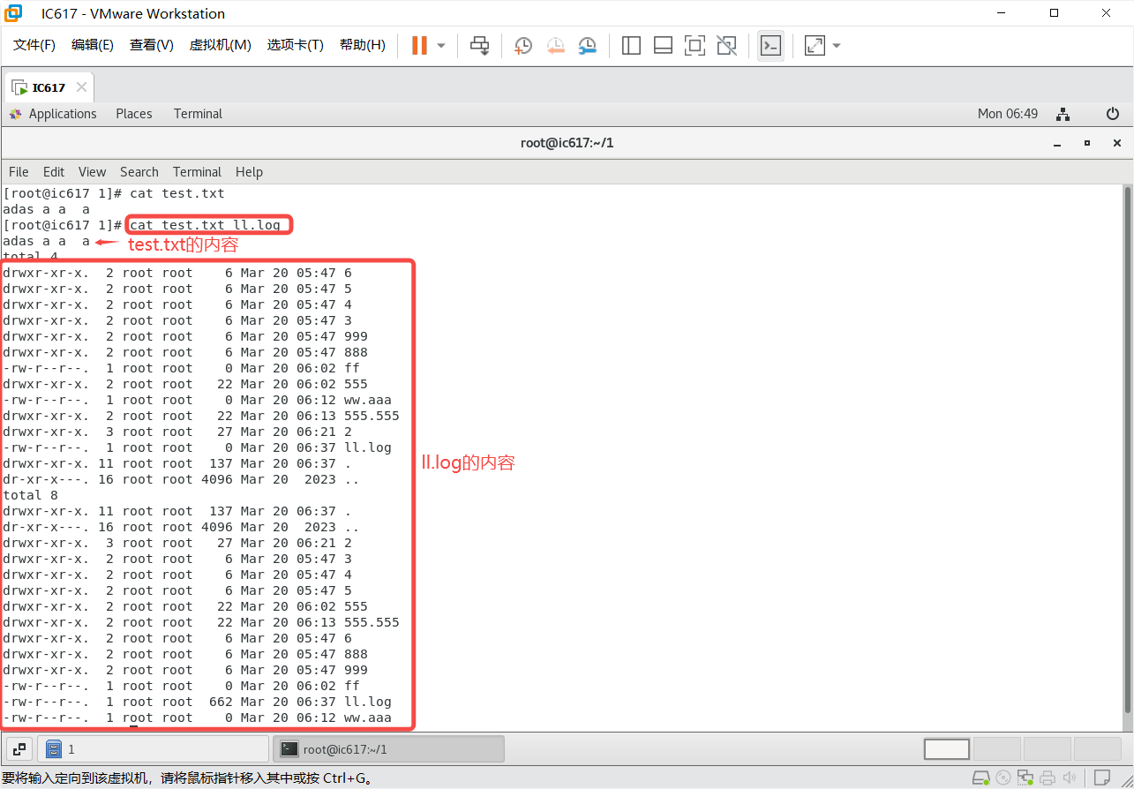1134x789 pixels.
Task: Click the first 'cat test.txt' command line
Action: click(114, 193)
